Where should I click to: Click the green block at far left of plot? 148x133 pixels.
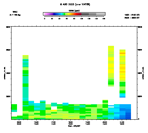14,107
